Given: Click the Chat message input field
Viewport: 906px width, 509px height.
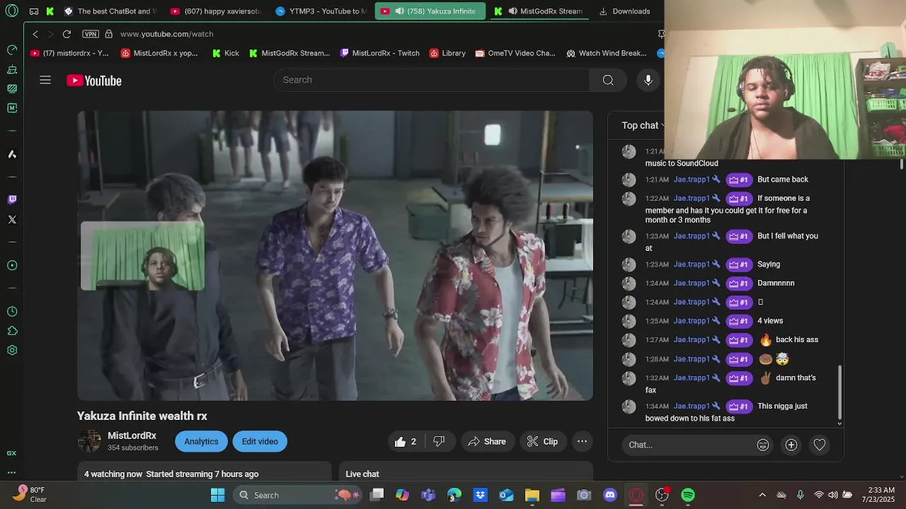Looking at the screenshot, I should point(686,445).
